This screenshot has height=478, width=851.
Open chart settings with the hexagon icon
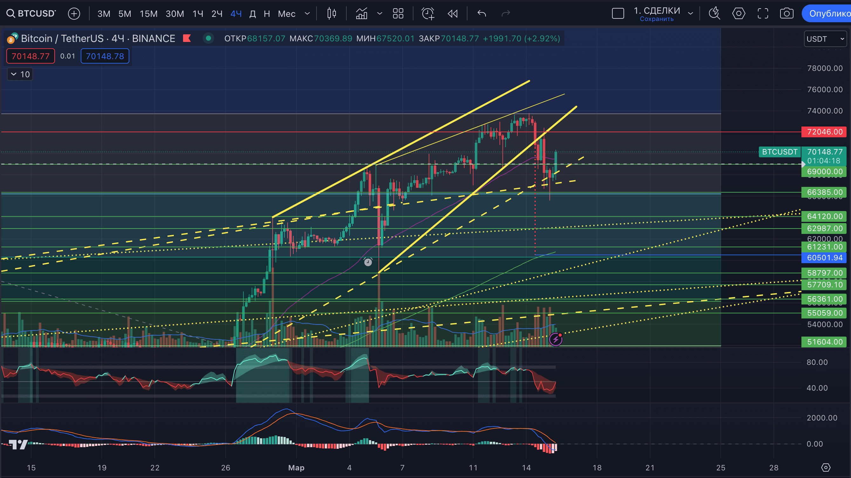coord(739,14)
